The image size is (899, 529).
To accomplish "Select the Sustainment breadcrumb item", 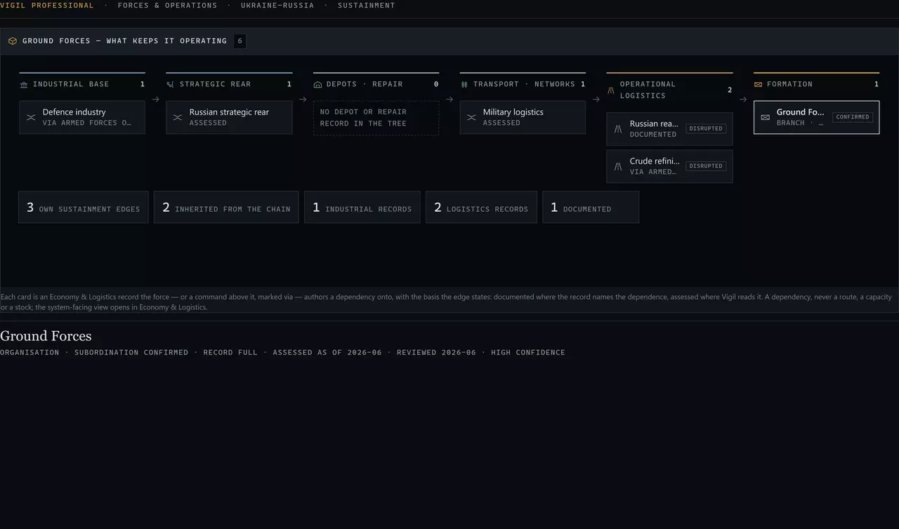I will pyautogui.click(x=366, y=6).
